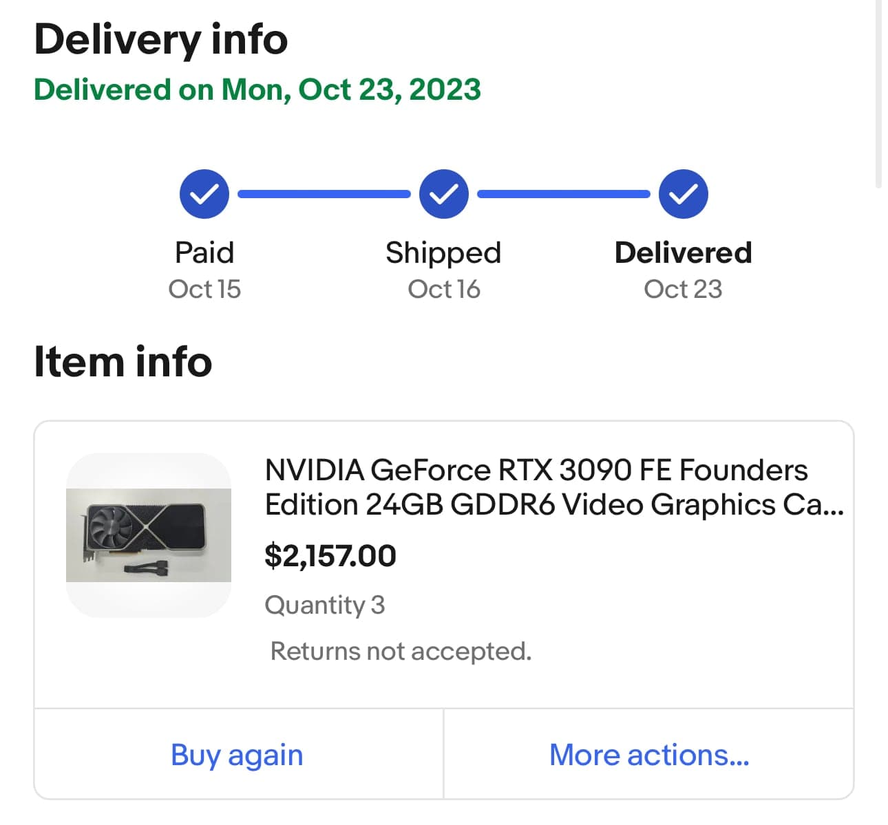This screenshot has width=888, height=825.
Task: Click the Returns not accepted notice
Action: (x=401, y=651)
